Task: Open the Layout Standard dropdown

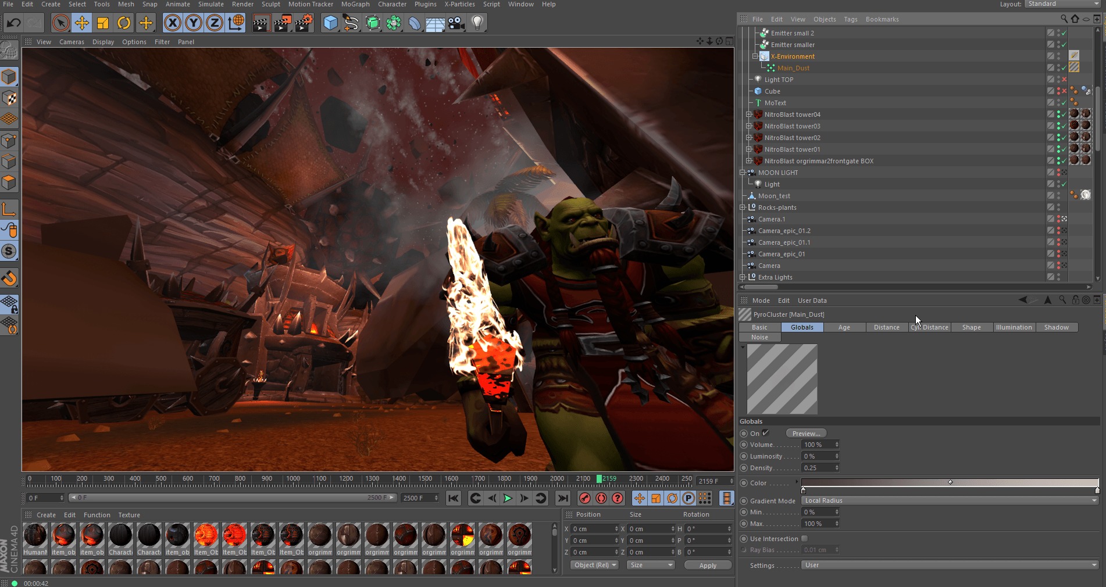Action: [1062, 4]
